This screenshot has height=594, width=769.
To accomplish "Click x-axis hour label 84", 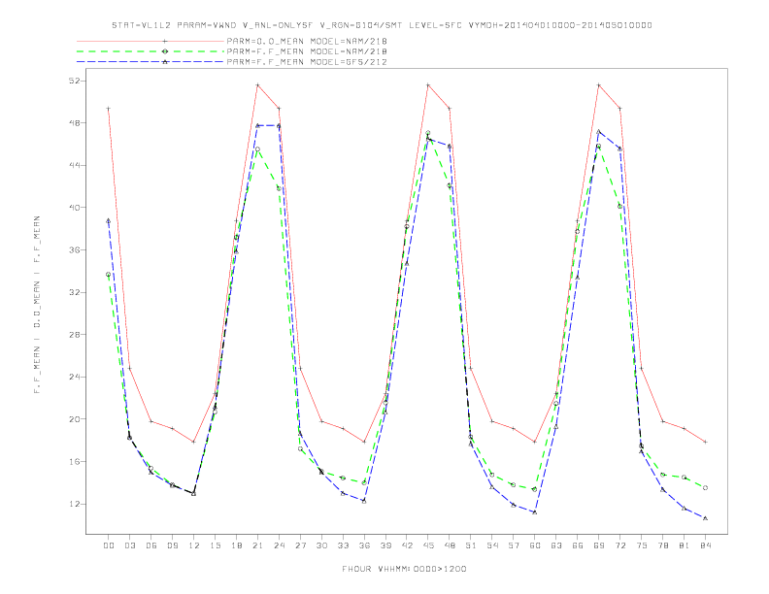I will click(705, 545).
